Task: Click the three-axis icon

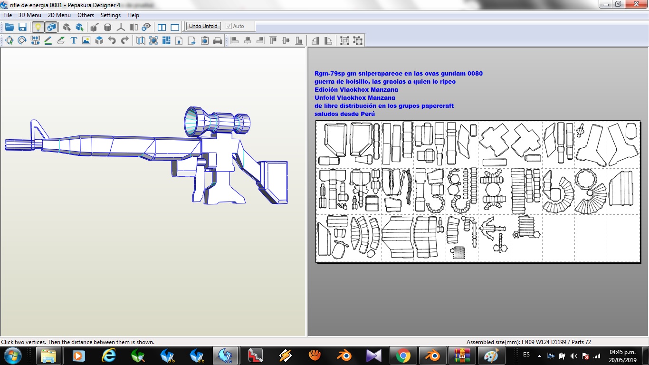Action: coord(121,27)
